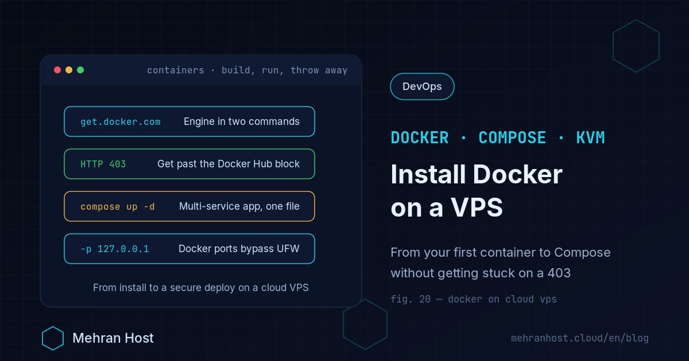This screenshot has width=689, height=361.
Task: Click 'Engine in two commands' text
Action: point(242,121)
